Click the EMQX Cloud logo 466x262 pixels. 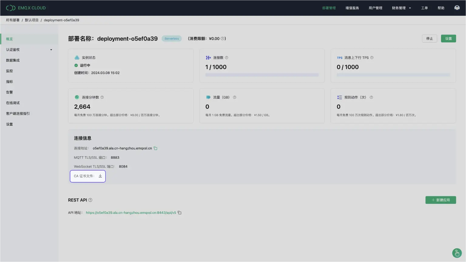pos(26,8)
